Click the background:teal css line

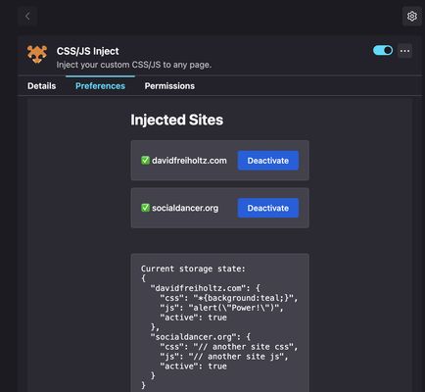(229, 298)
